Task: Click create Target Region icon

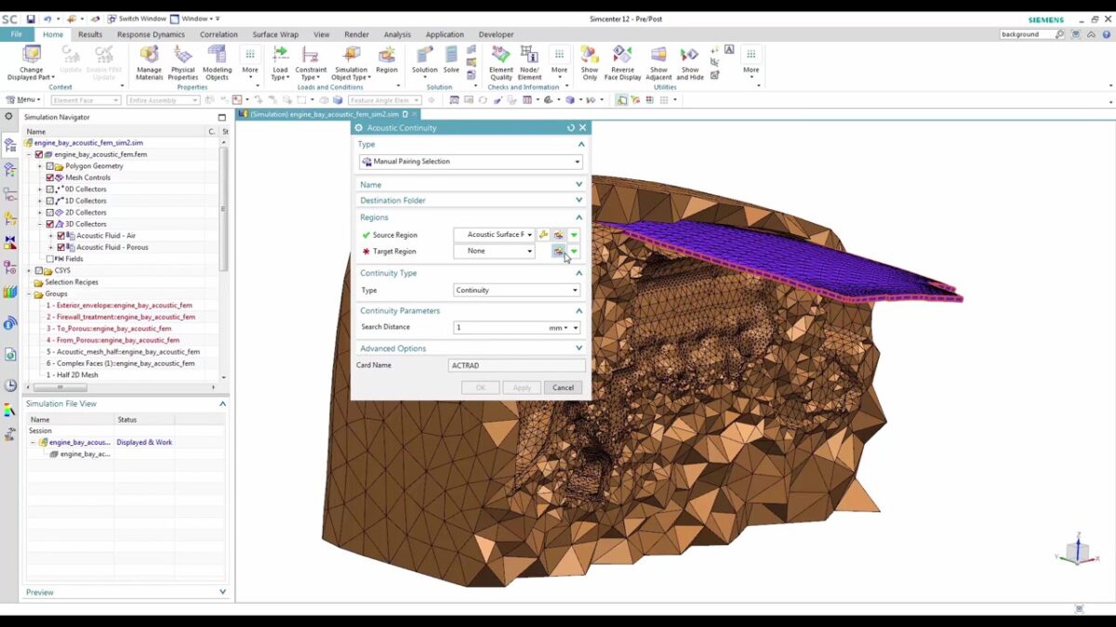Action: point(558,252)
